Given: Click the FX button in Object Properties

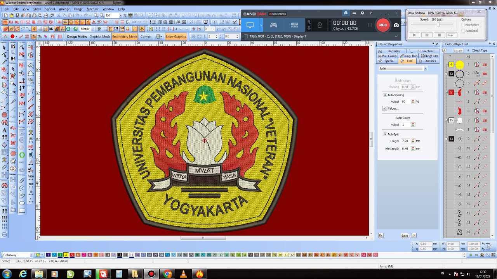Looking at the screenshot, I should (x=381, y=236).
